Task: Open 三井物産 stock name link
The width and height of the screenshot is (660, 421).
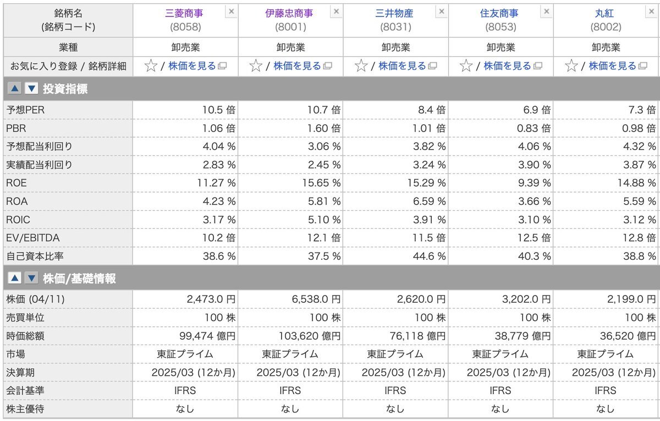Action: pyautogui.click(x=394, y=13)
